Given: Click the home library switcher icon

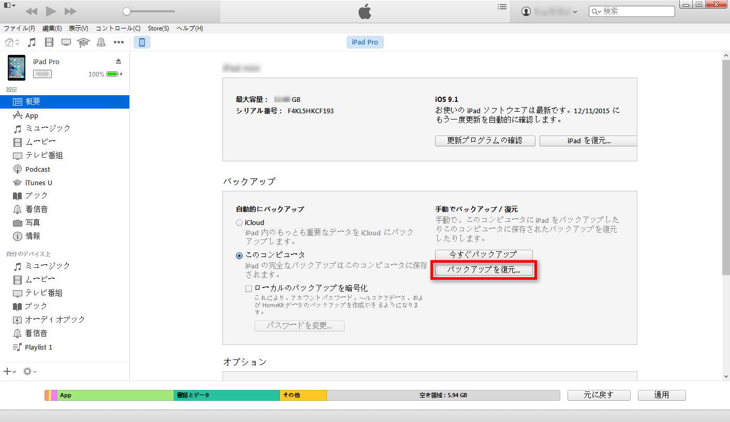Looking at the screenshot, I should pyautogui.click(x=12, y=42).
